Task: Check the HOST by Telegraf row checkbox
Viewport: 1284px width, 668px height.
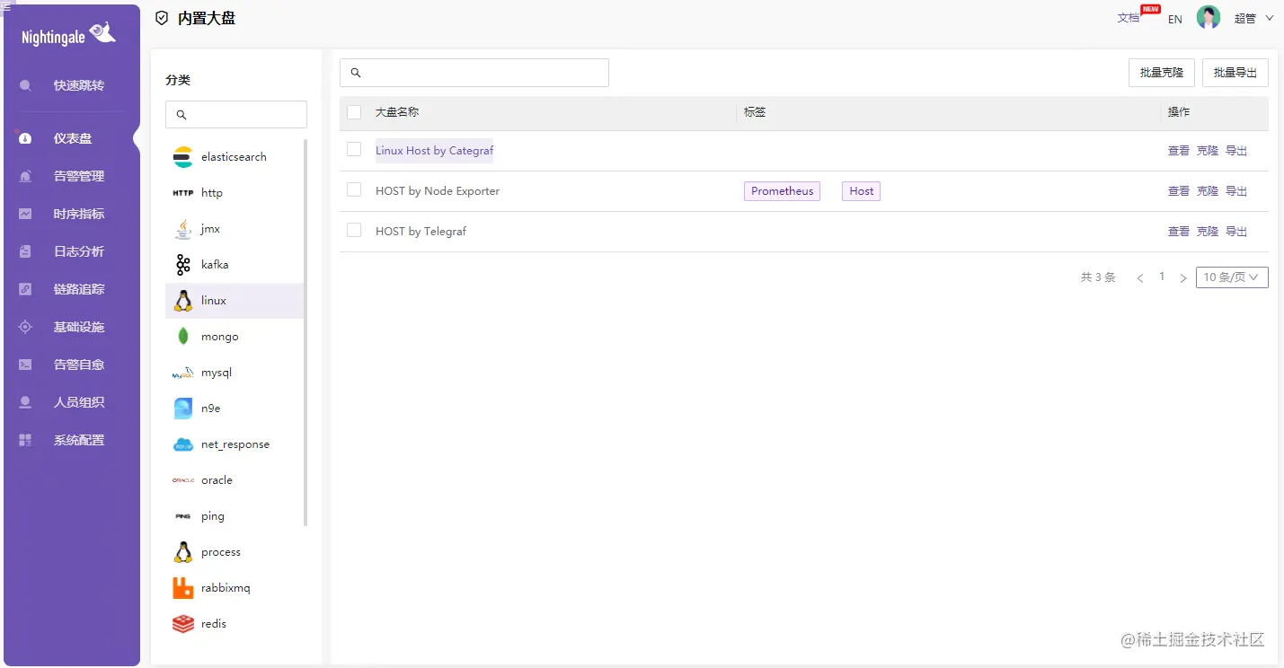Action: (354, 230)
